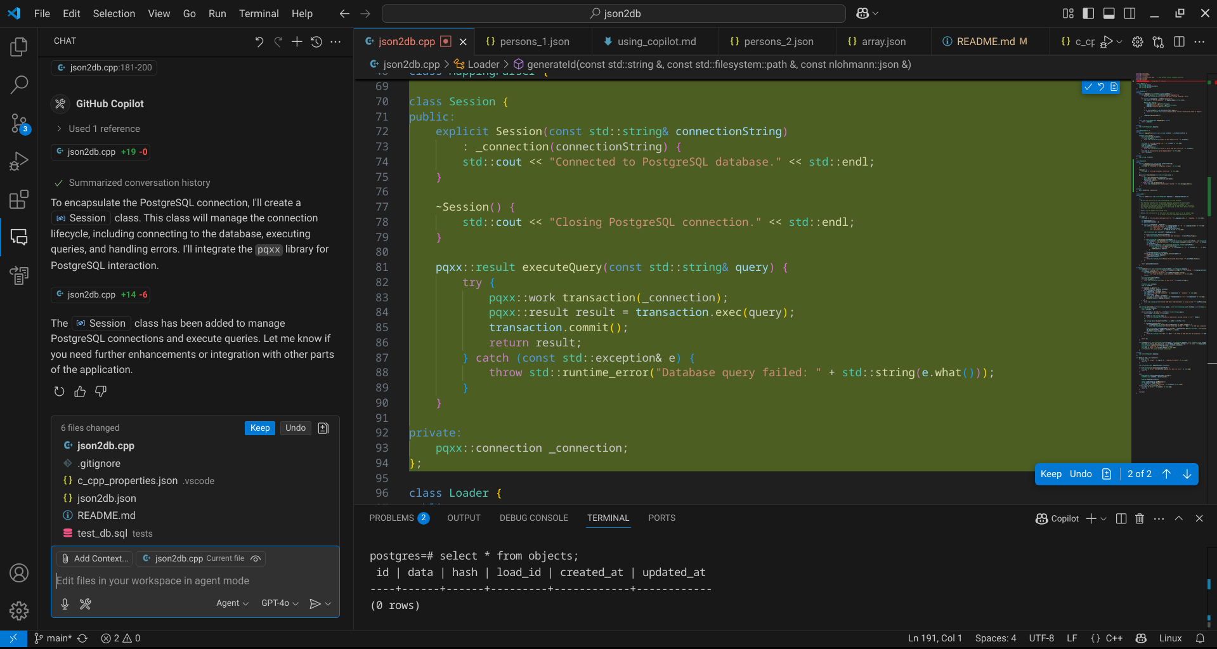This screenshot has height=649, width=1217.
Task: Show chat history
Action: [x=316, y=41]
